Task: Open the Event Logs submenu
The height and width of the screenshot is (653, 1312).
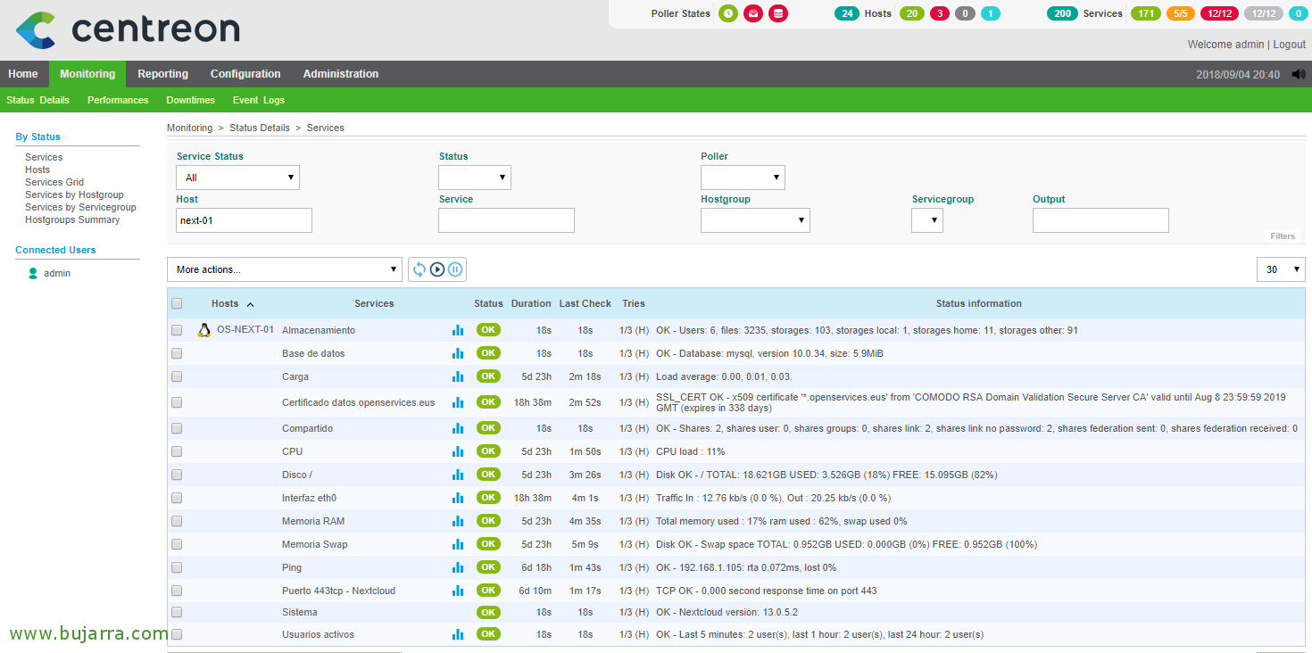Action: (259, 100)
